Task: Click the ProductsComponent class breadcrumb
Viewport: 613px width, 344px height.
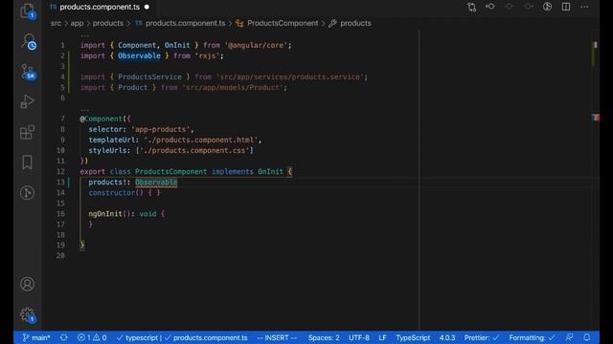Action: coord(283,23)
